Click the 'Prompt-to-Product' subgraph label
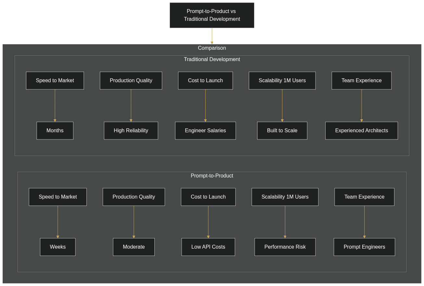 click(212, 176)
